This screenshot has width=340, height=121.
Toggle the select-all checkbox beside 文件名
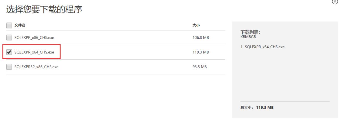point(9,25)
